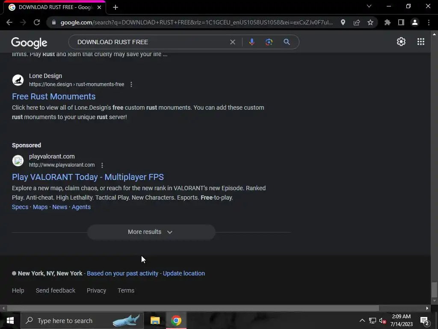Open the Extensions puzzle icon

point(388,22)
